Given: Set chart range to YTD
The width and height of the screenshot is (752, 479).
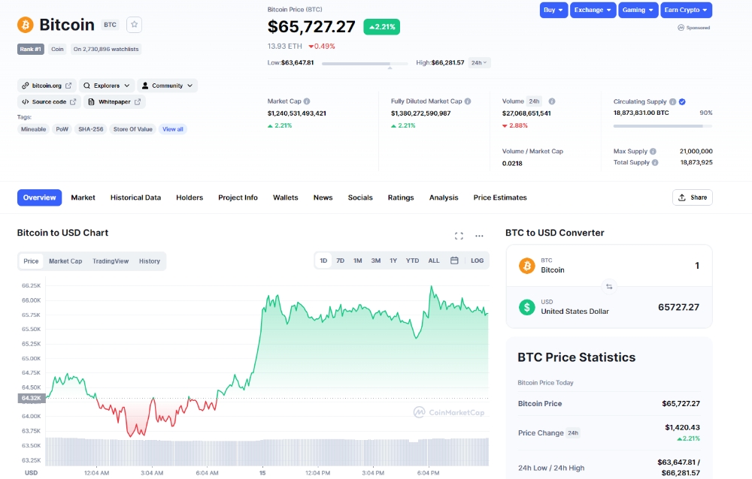Looking at the screenshot, I should pyautogui.click(x=412, y=261).
